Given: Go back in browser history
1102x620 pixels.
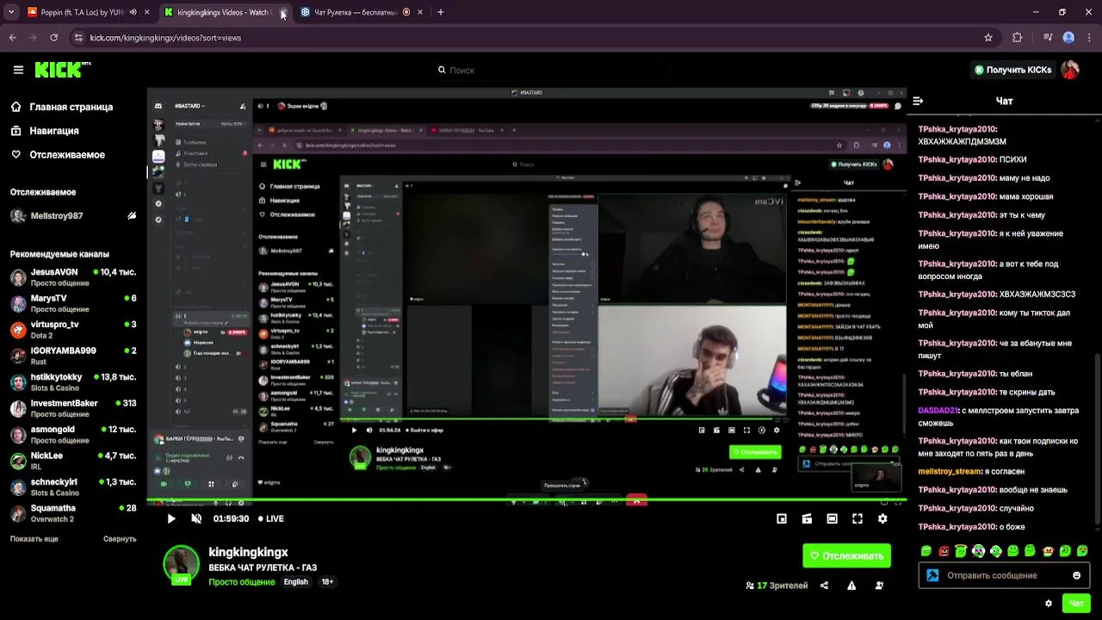Looking at the screenshot, I should 12,38.
